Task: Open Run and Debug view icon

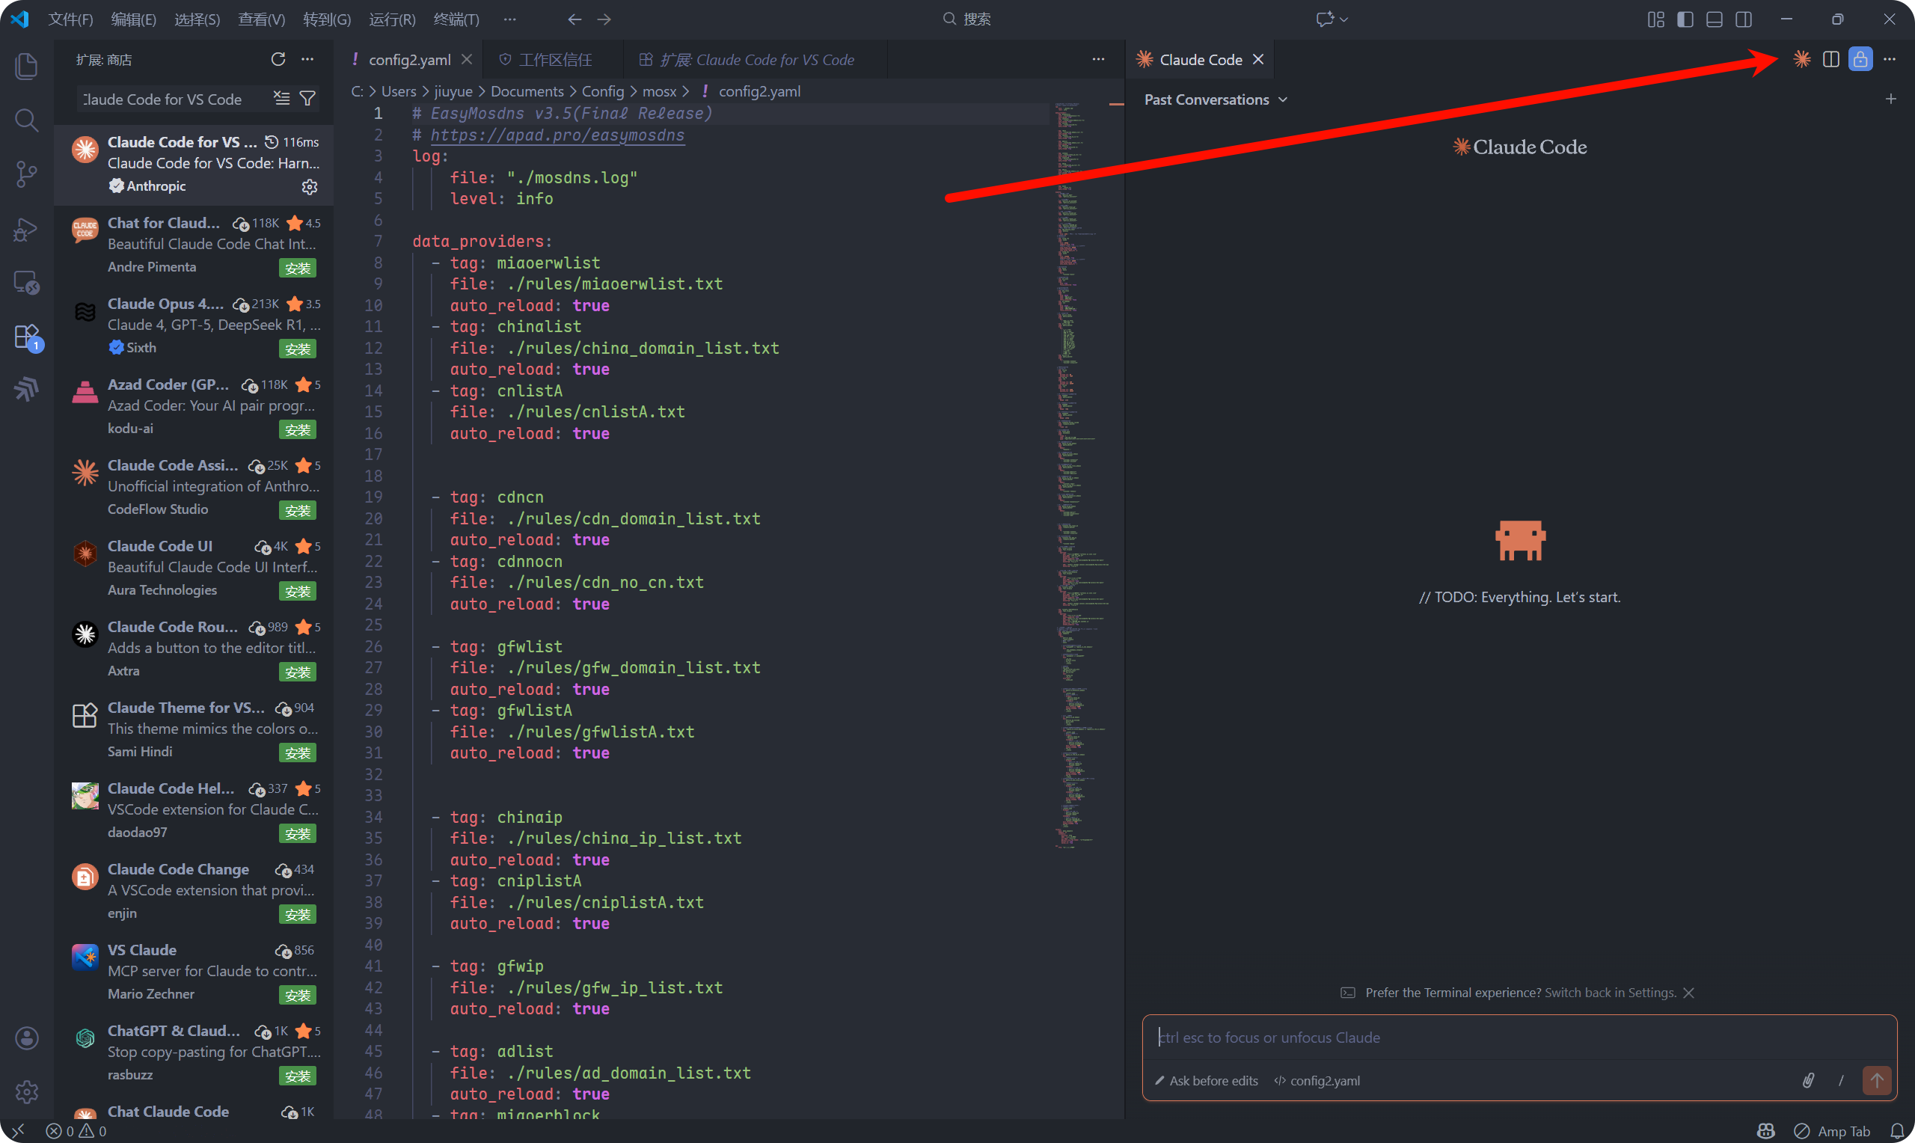Action: pyautogui.click(x=26, y=229)
